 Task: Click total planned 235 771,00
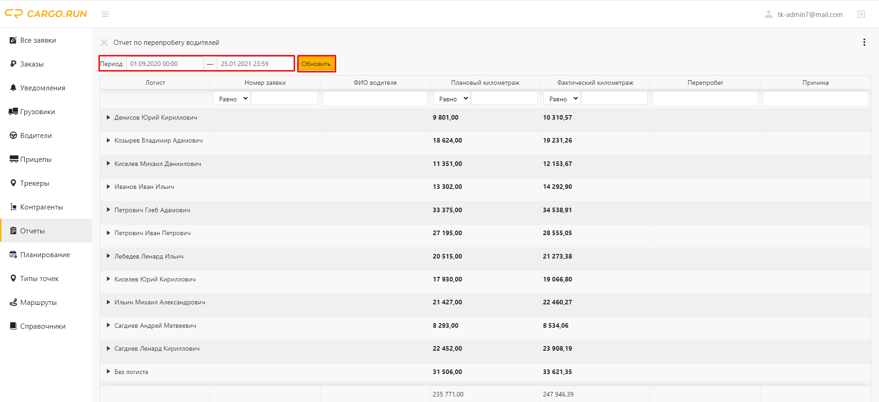[448, 394]
